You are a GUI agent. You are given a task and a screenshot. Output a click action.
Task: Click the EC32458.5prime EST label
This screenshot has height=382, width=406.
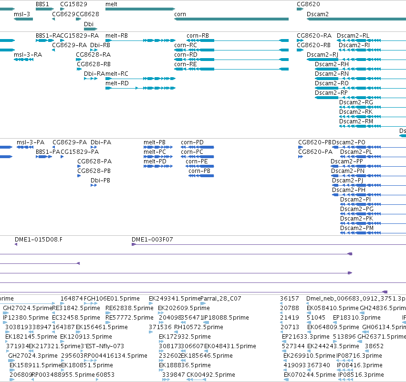76,318
